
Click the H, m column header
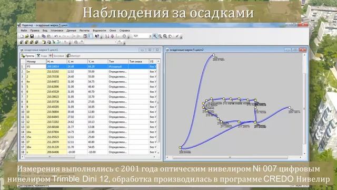click(x=57, y=62)
